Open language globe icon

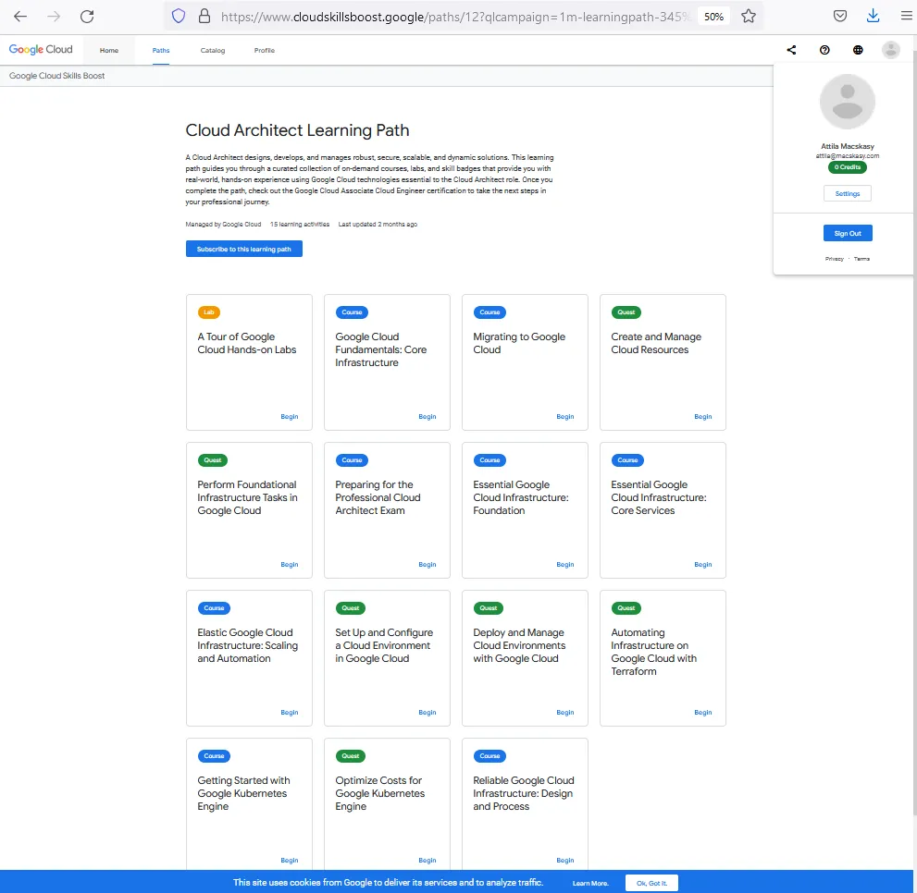858,50
